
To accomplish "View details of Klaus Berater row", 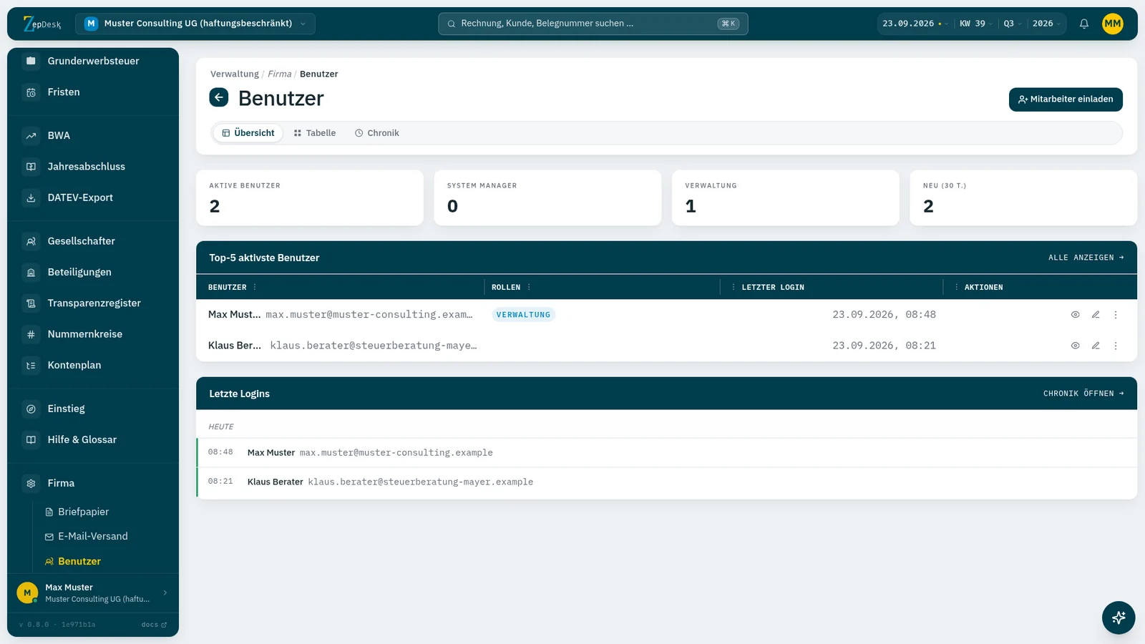I will 1075,346.
